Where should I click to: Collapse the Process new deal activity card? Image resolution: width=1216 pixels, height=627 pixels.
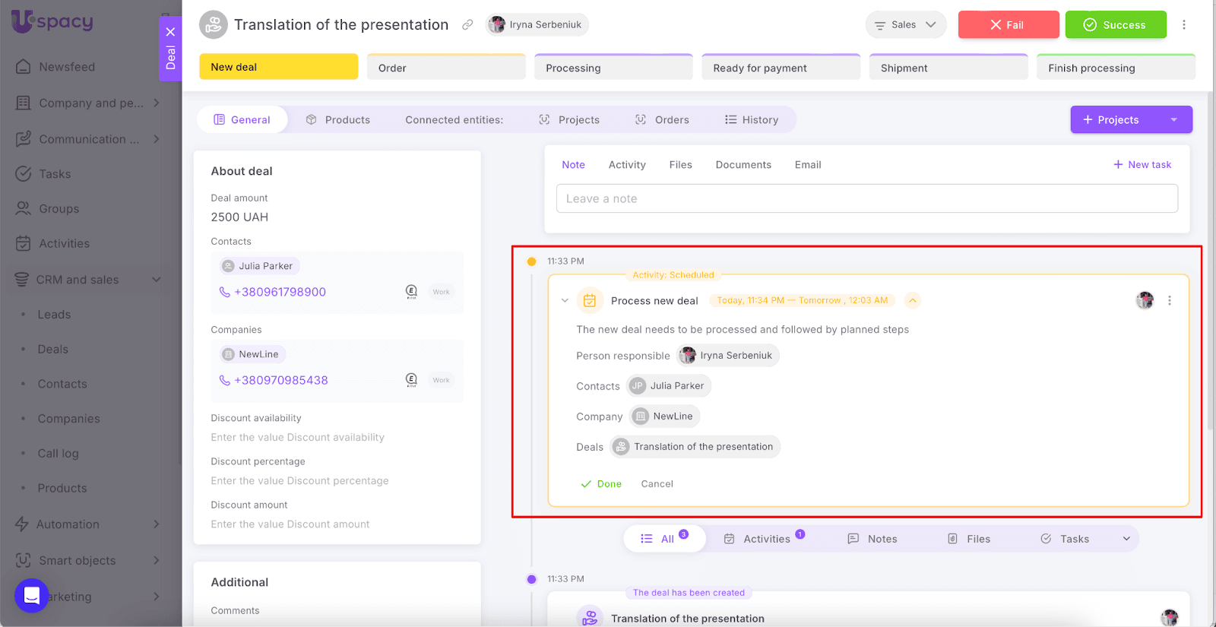pyautogui.click(x=565, y=301)
